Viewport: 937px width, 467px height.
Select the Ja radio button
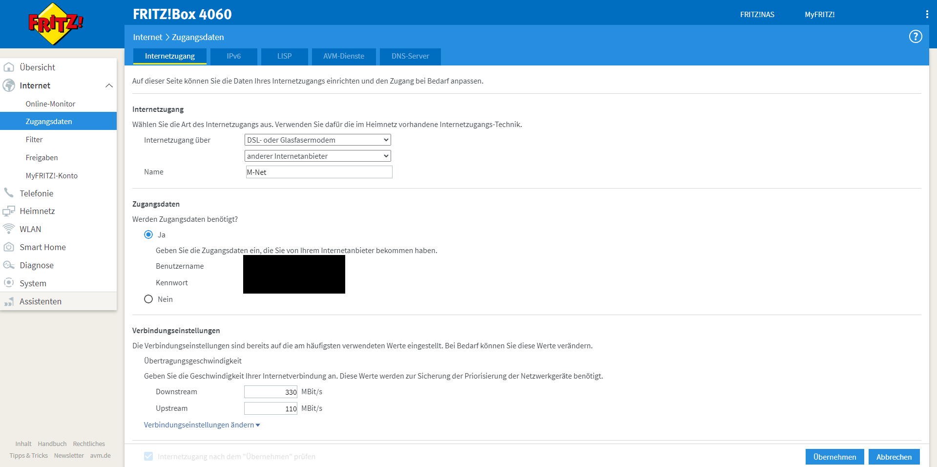click(148, 234)
